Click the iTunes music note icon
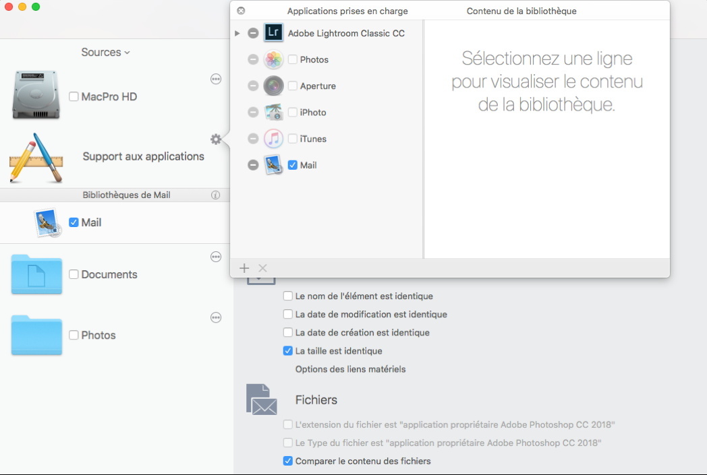This screenshot has width=707, height=475. pyautogui.click(x=273, y=139)
